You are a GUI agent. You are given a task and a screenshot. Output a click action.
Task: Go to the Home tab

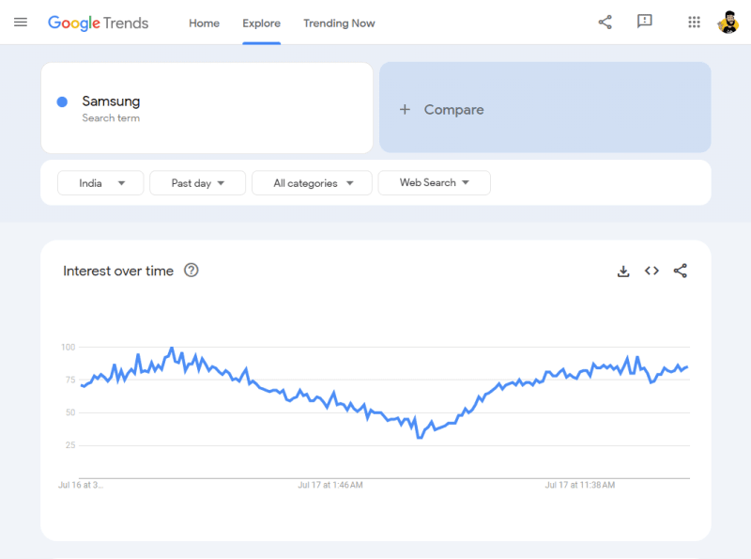[x=204, y=23]
